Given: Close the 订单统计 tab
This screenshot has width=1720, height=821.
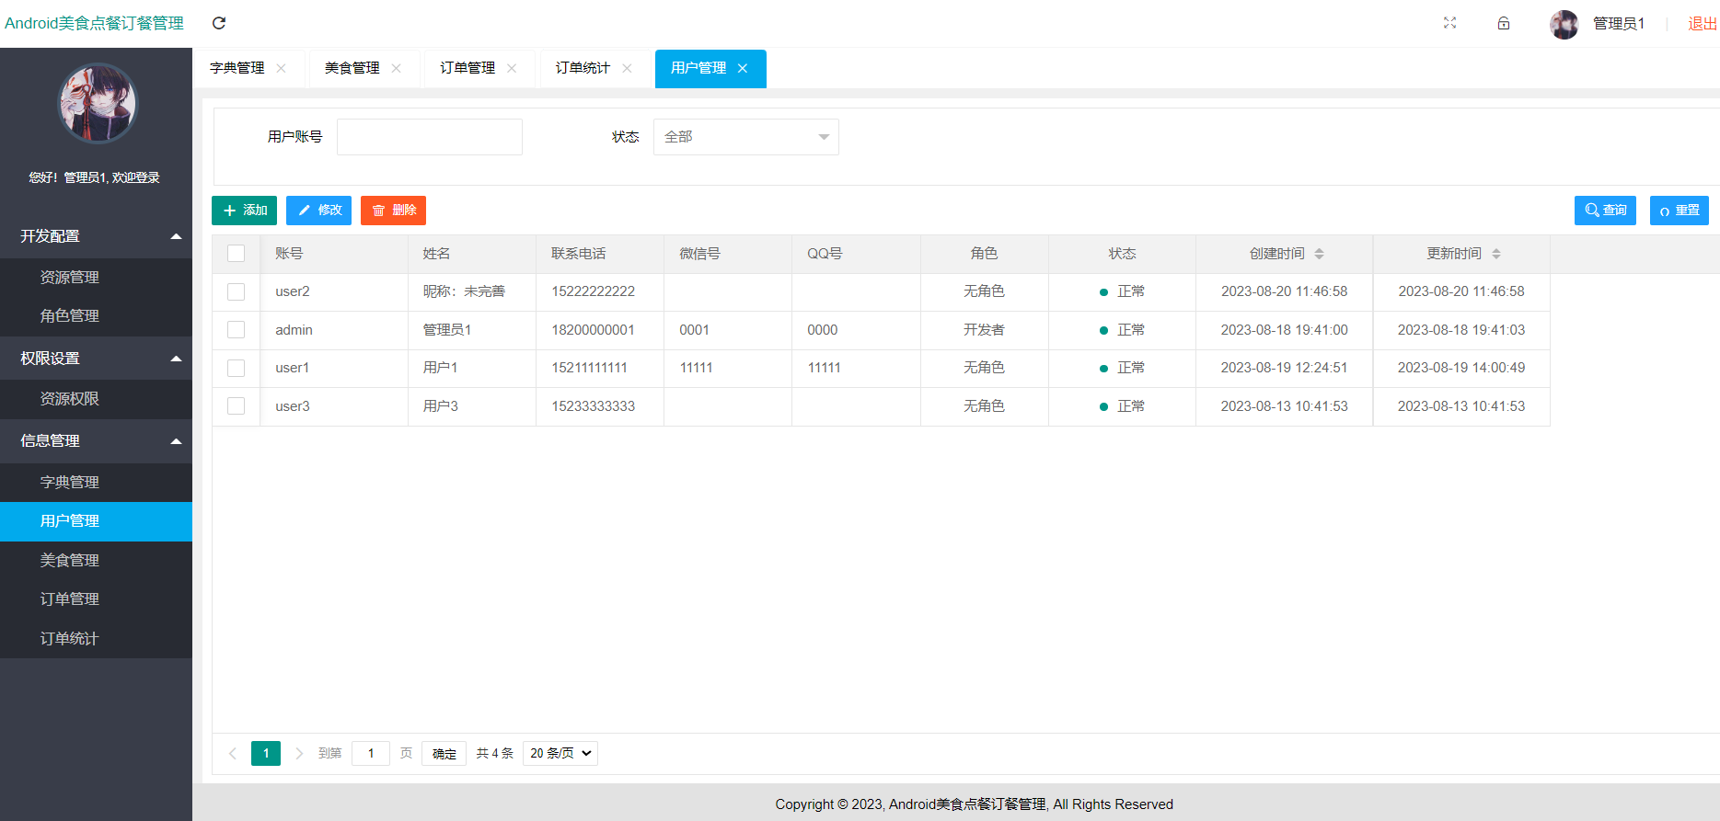Looking at the screenshot, I should pos(627,68).
